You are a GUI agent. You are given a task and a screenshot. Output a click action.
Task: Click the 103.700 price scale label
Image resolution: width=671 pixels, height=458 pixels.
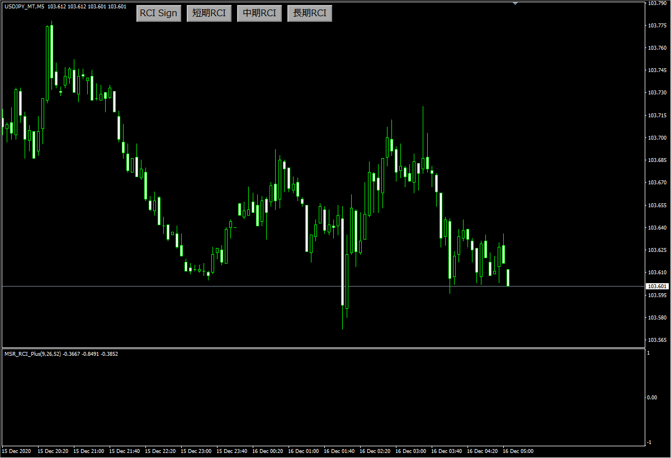click(x=657, y=137)
